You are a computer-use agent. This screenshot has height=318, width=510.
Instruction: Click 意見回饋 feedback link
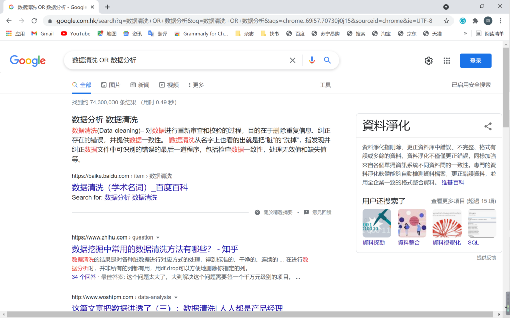(x=318, y=212)
